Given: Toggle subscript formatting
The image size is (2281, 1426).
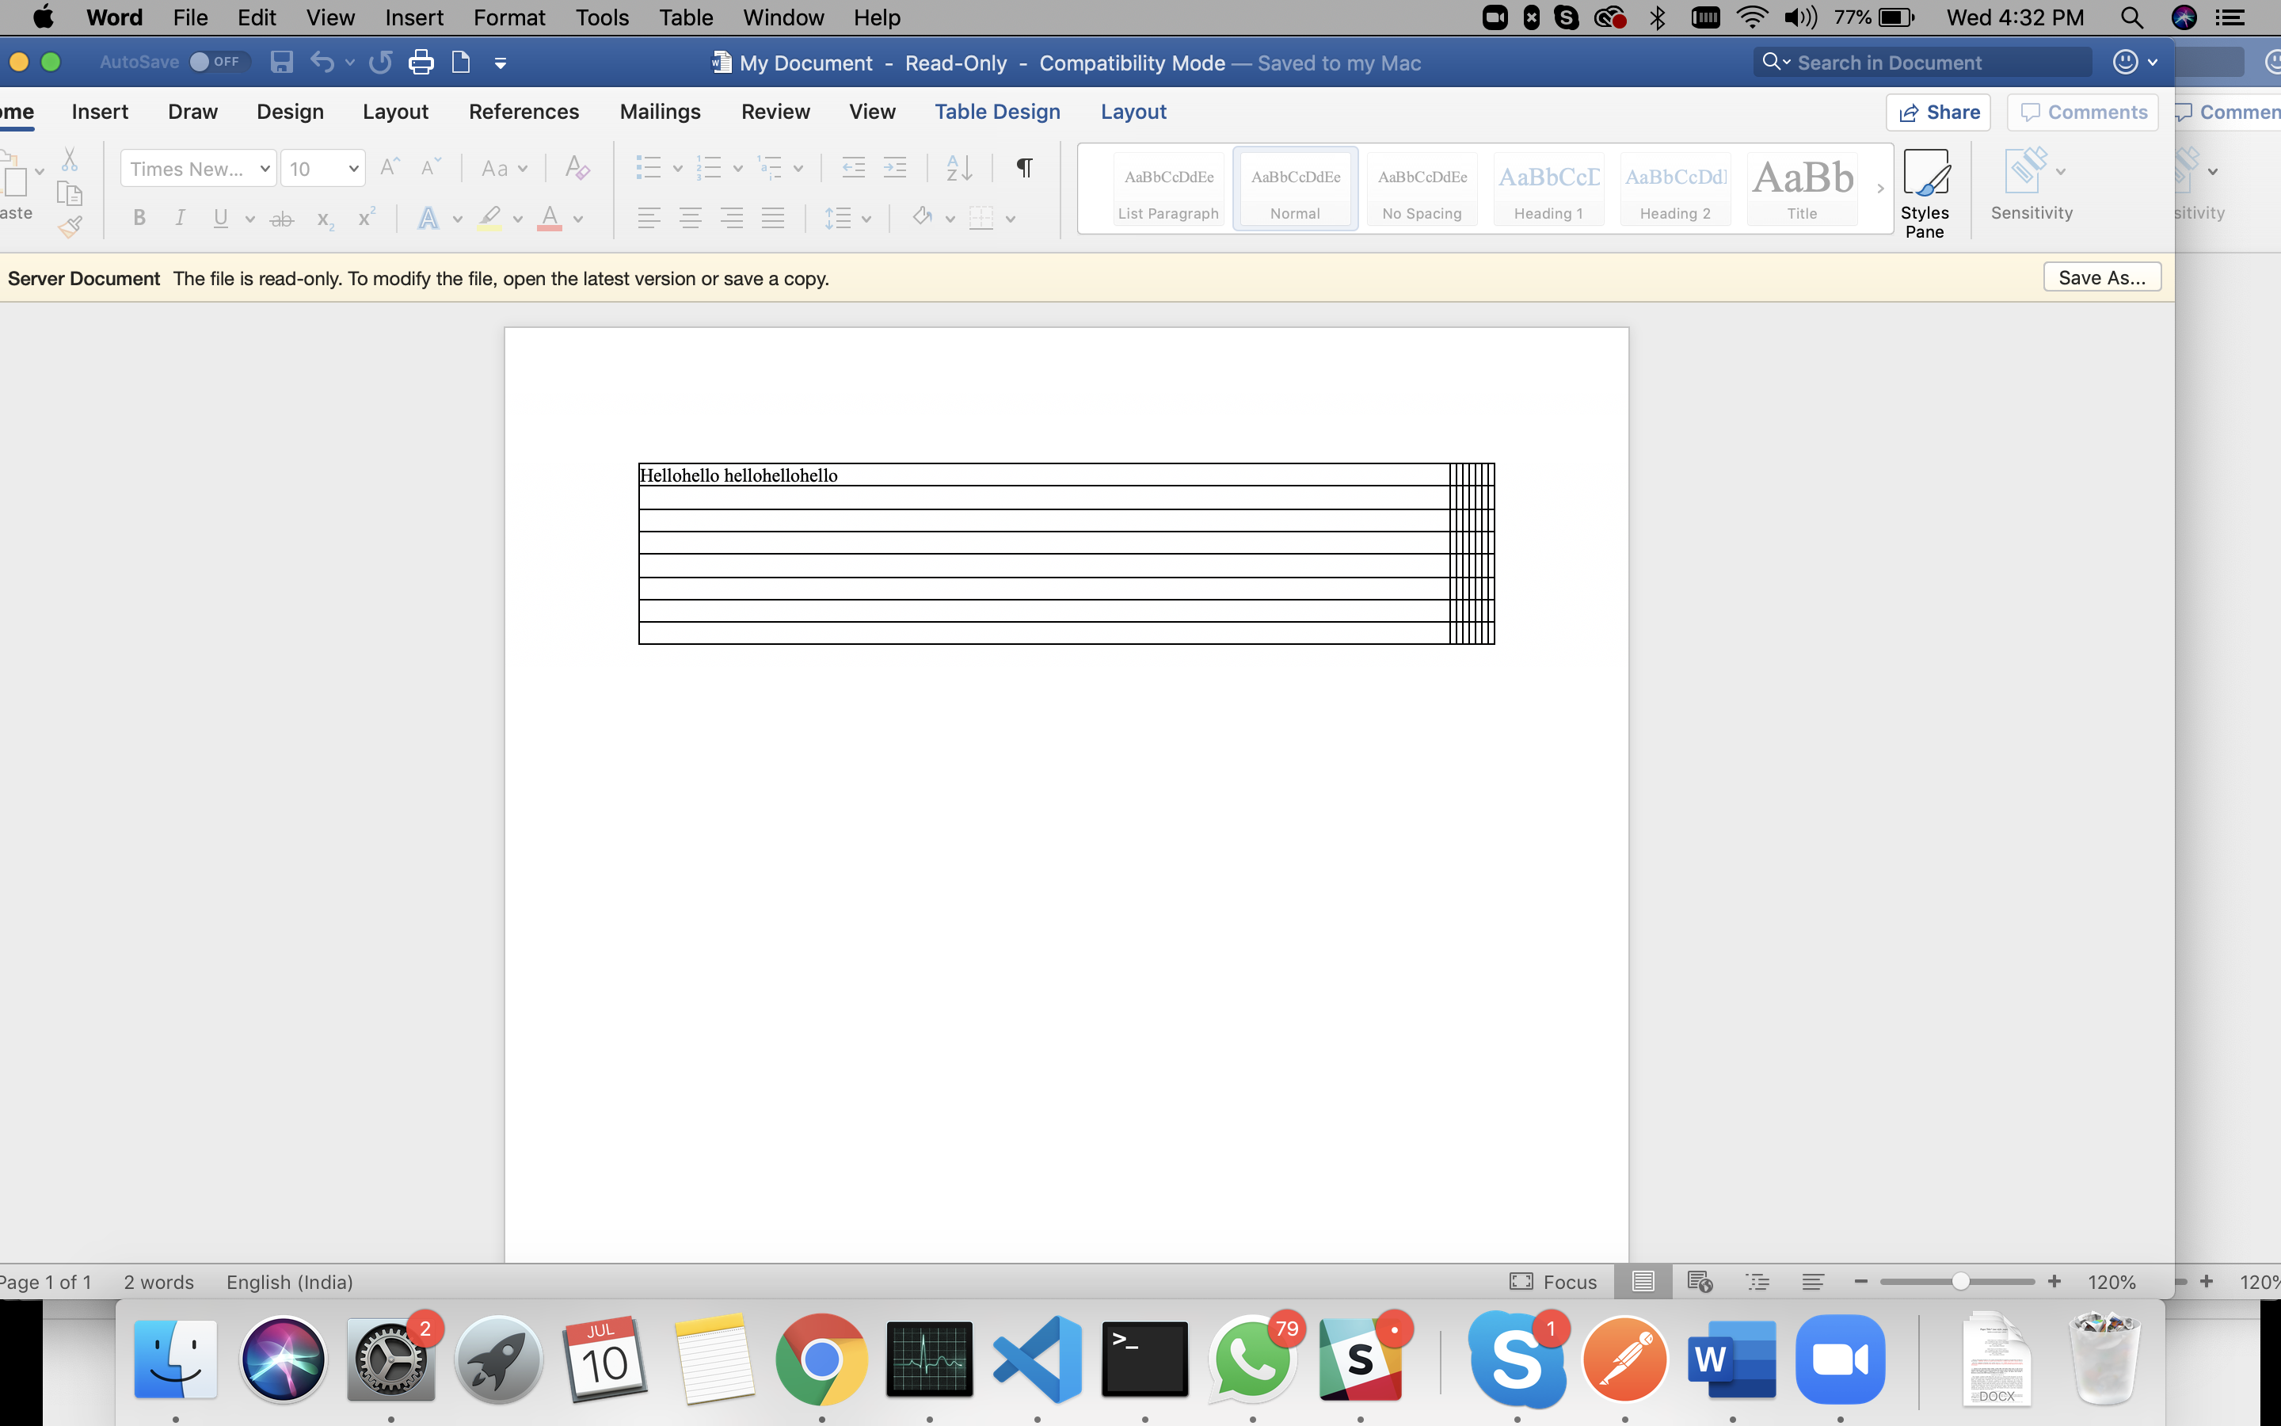Looking at the screenshot, I should tap(326, 219).
